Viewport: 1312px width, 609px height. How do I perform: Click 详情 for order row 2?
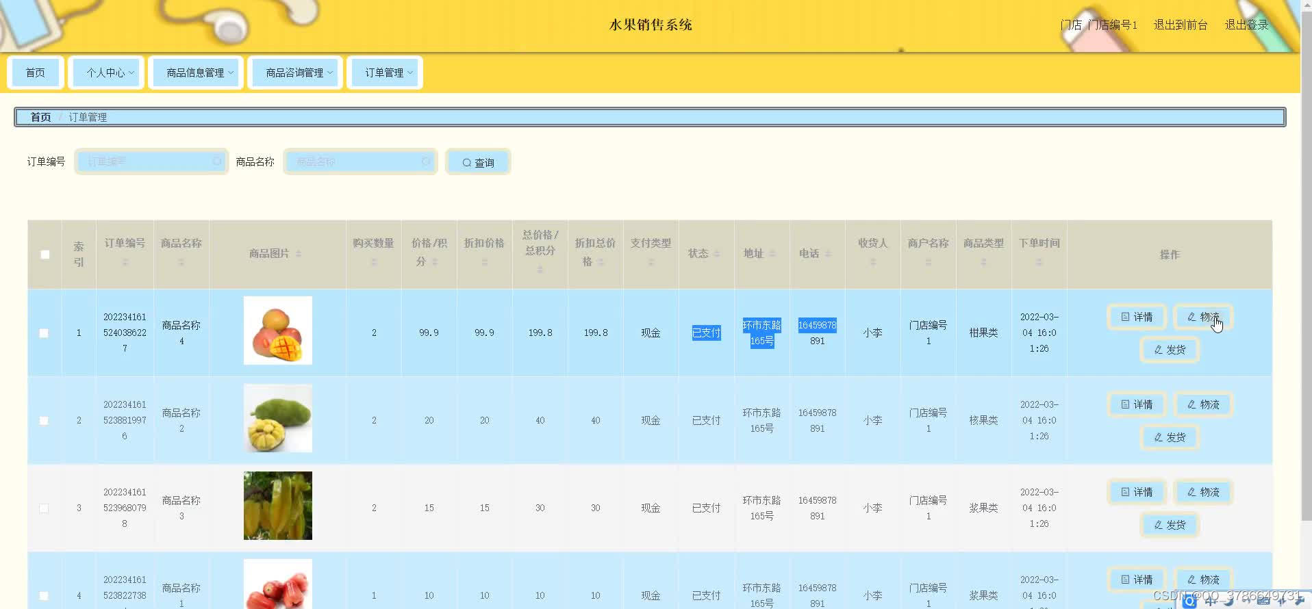[x=1137, y=404]
